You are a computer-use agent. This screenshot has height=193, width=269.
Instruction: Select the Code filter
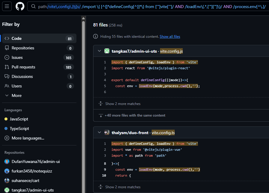pos(16,38)
